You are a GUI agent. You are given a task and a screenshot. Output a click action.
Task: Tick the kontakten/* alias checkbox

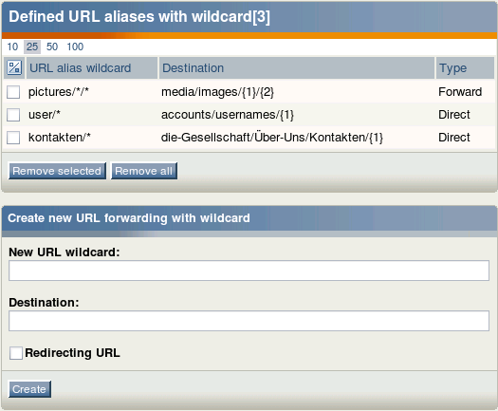click(13, 138)
